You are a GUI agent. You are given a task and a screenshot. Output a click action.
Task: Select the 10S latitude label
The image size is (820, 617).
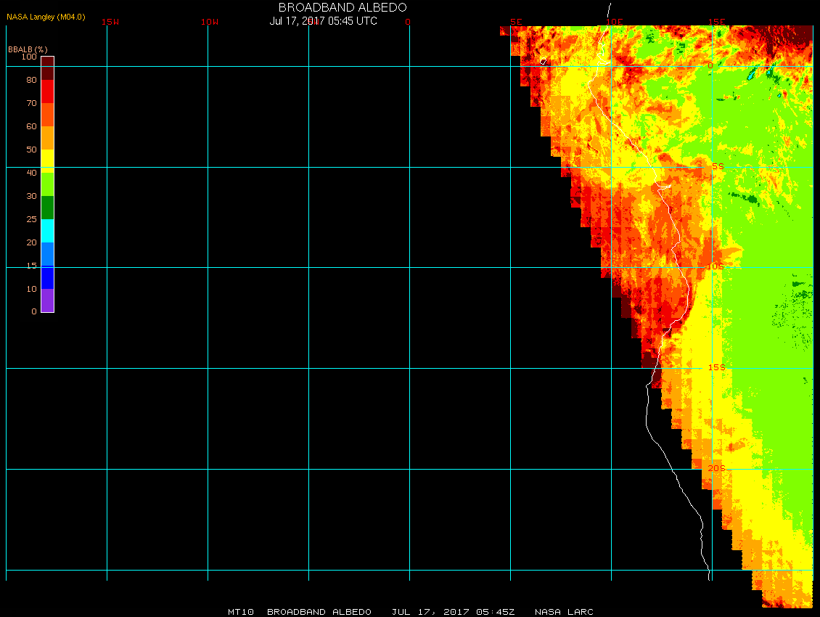point(716,267)
